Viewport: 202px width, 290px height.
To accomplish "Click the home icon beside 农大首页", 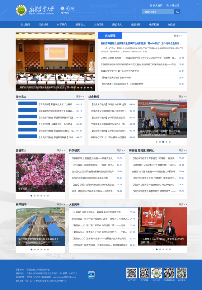I will coord(151,5).
